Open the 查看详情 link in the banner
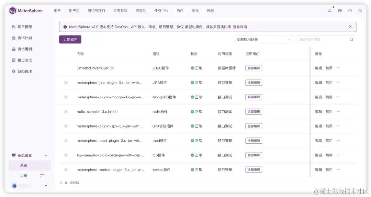The height and width of the screenshot is (197, 371). 240,27
